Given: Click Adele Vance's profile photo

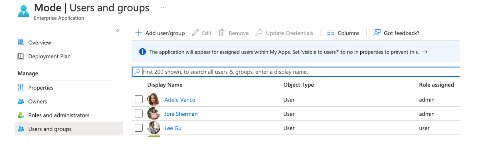Looking at the screenshot, I should click(153, 99).
